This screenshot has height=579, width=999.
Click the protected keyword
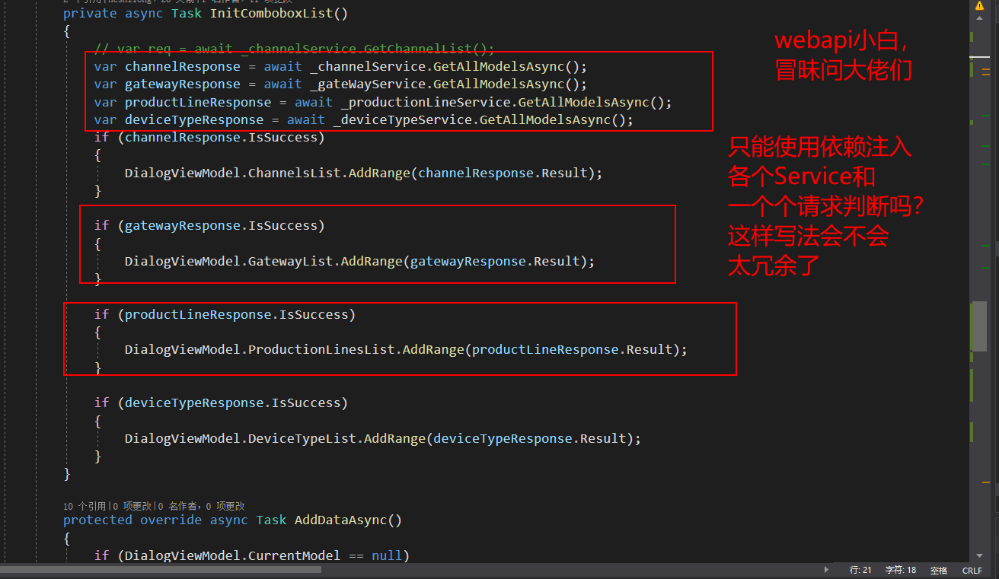coord(97,520)
